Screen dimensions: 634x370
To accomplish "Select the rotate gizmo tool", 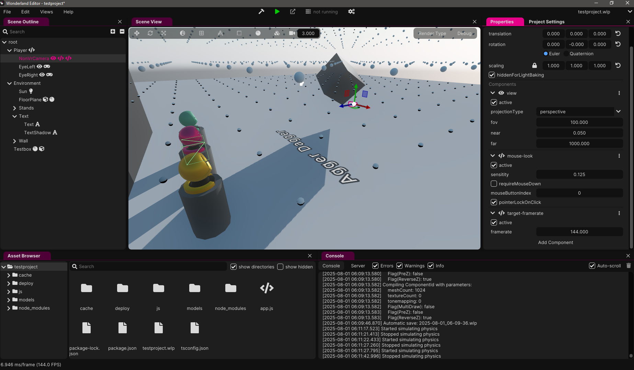I will coord(150,33).
